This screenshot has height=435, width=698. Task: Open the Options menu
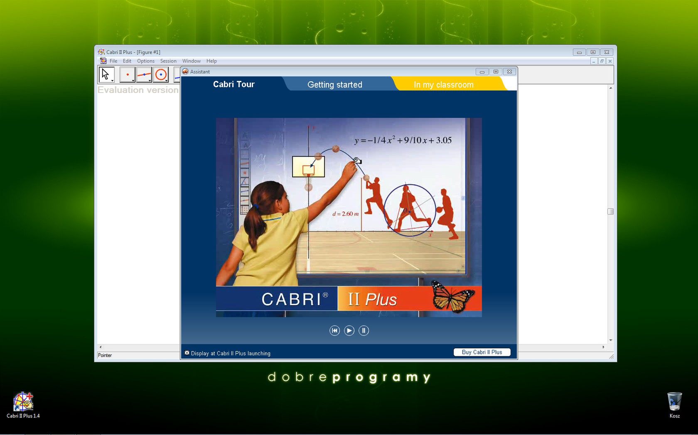click(145, 61)
